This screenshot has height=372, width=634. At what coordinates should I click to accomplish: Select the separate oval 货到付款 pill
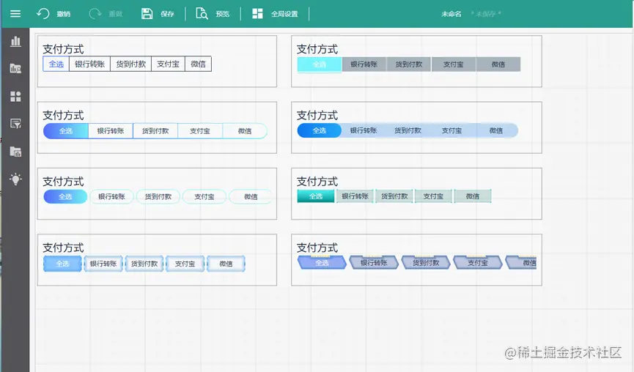point(158,197)
